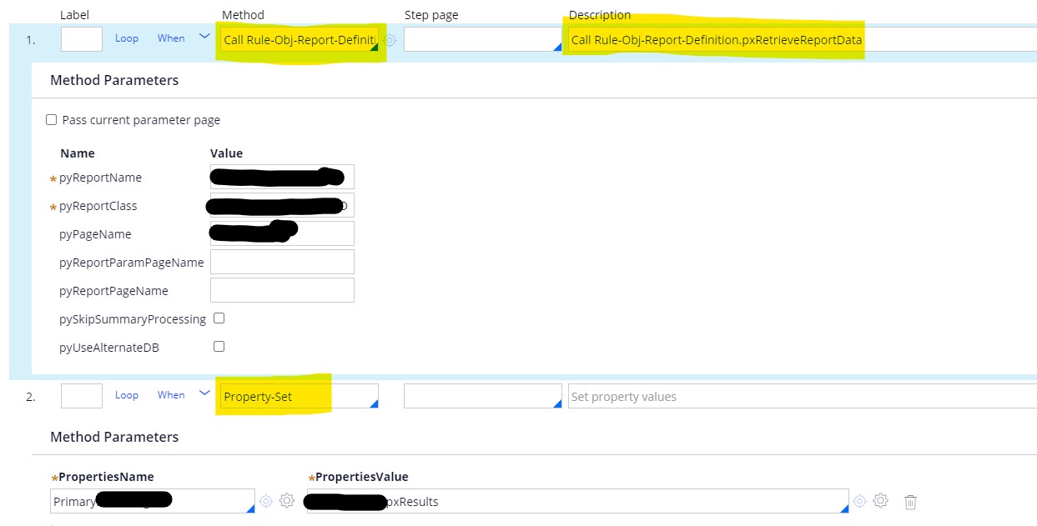1037x526 pixels.
Task: Toggle the pyUseAlternateDB checkbox
Action: (219, 347)
